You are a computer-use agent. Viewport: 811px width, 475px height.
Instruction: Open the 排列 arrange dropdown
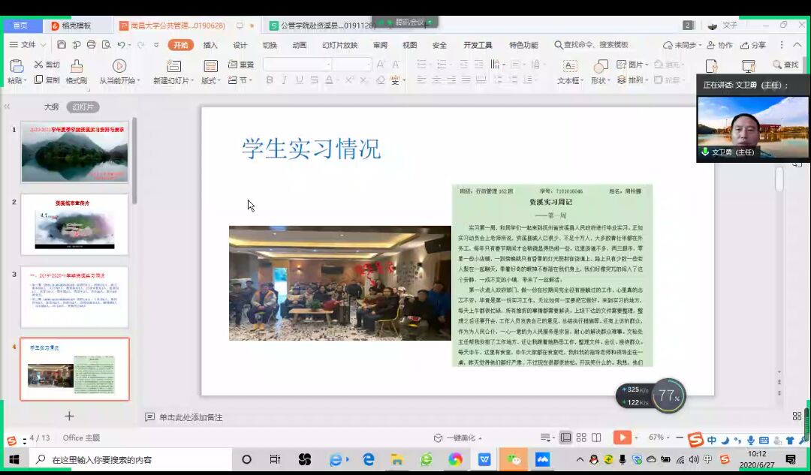point(632,80)
